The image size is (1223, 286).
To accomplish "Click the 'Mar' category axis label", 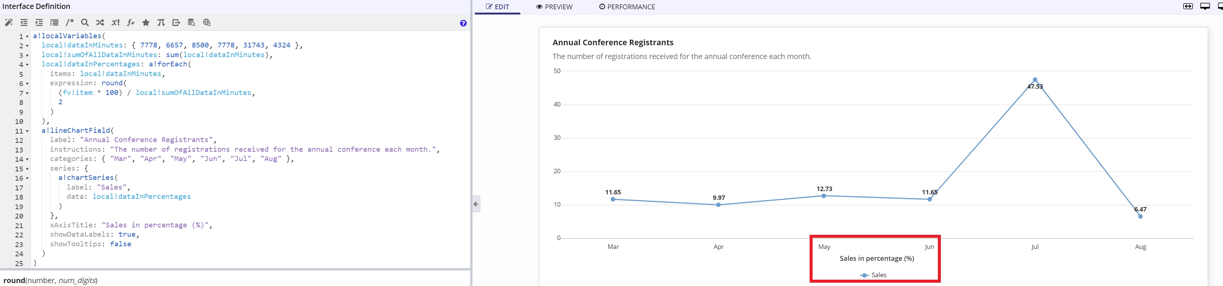I will click(x=613, y=247).
